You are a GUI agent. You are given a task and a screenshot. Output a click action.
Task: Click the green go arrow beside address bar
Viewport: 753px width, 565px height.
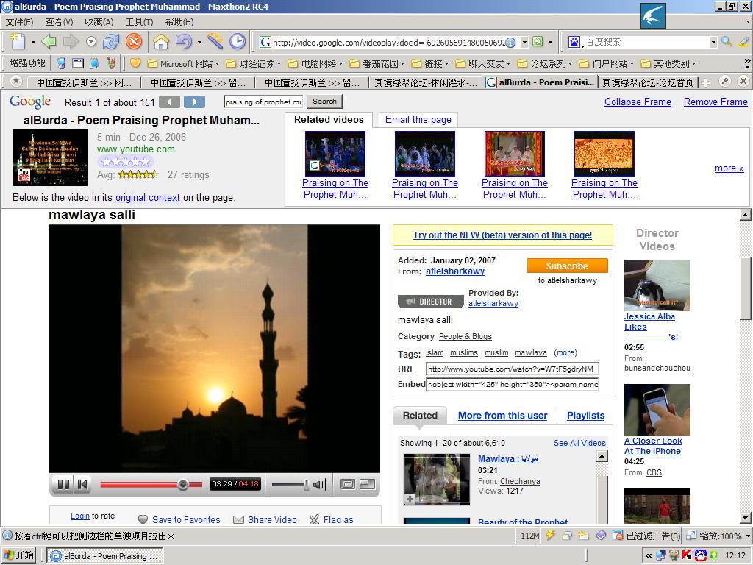(538, 42)
